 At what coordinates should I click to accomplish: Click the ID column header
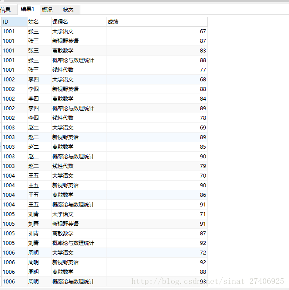point(14,22)
